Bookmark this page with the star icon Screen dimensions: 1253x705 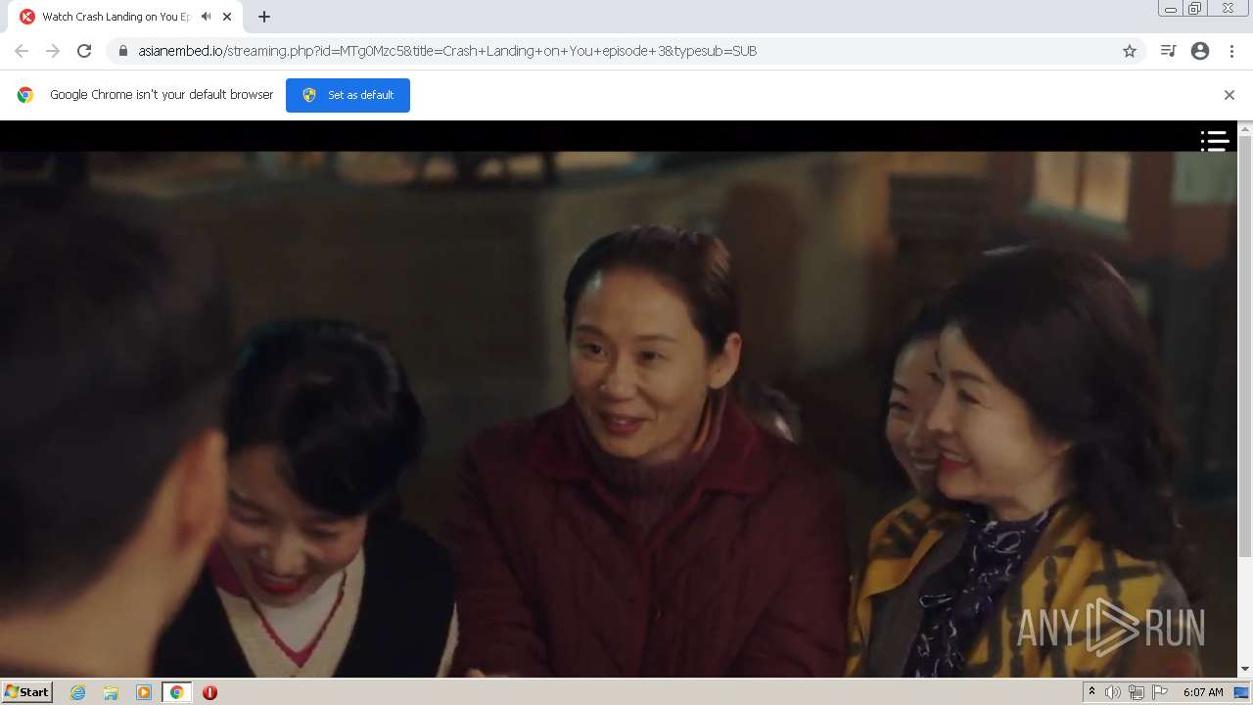click(x=1130, y=51)
